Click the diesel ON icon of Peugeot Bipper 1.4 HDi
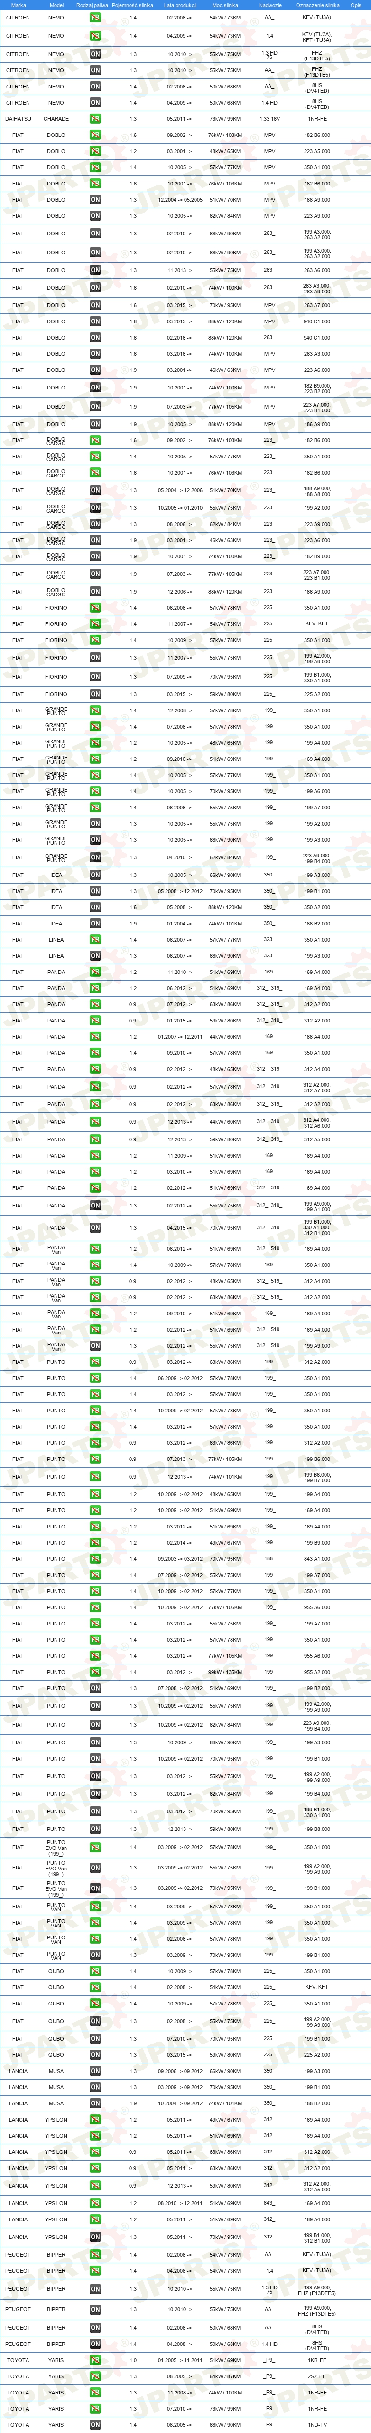Screen dimensions: 371x2433 95,2344
